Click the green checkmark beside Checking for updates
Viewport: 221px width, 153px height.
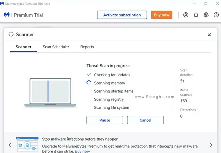[x=89, y=74]
